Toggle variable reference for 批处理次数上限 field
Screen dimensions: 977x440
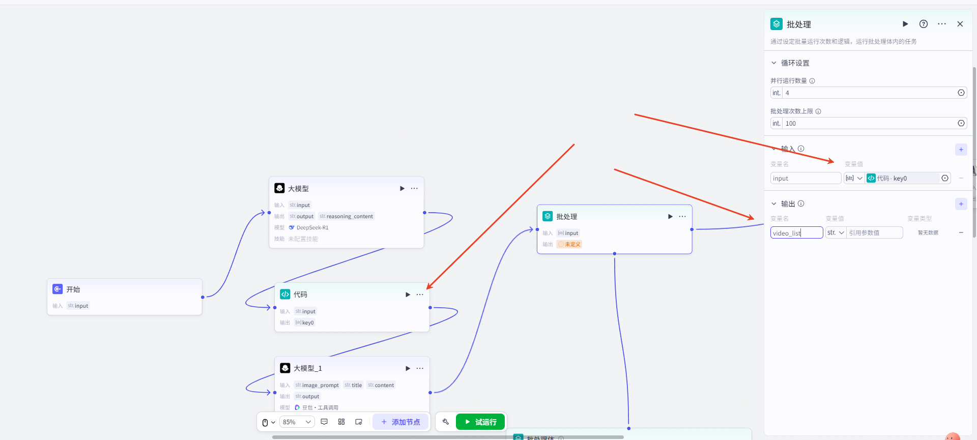pos(961,123)
